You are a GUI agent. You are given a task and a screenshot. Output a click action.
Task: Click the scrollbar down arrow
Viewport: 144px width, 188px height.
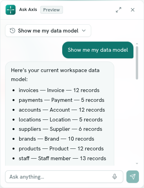coord(137,163)
